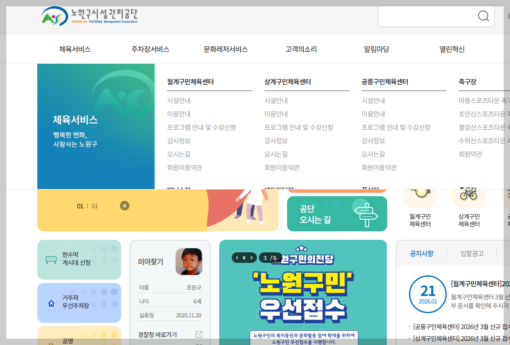Select the 입찰공고 tab
This screenshot has height=345, width=510.
tap(472, 253)
